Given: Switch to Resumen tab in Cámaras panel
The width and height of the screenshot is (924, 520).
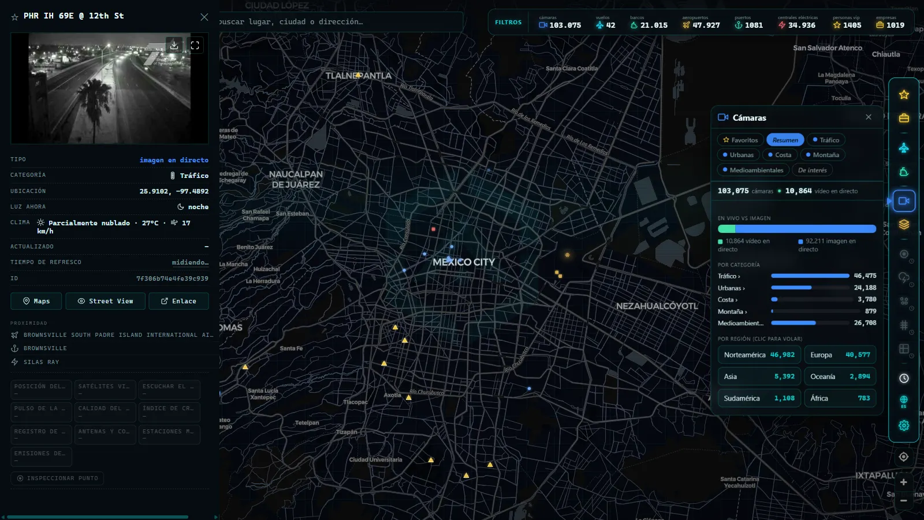Looking at the screenshot, I should tap(785, 140).
